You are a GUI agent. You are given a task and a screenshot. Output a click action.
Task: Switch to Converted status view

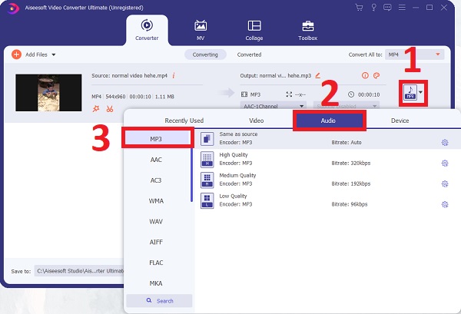249,55
